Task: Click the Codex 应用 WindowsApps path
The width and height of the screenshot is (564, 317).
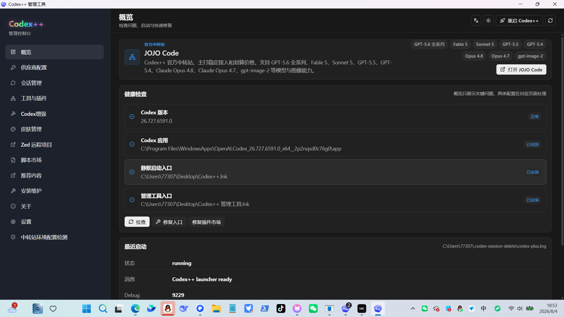Action: coord(241,149)
